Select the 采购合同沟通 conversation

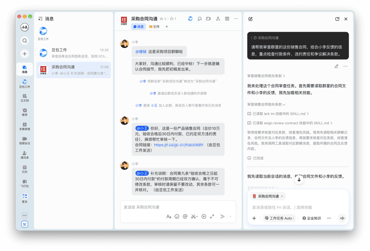pyautogui.click(x=74, y=70)
